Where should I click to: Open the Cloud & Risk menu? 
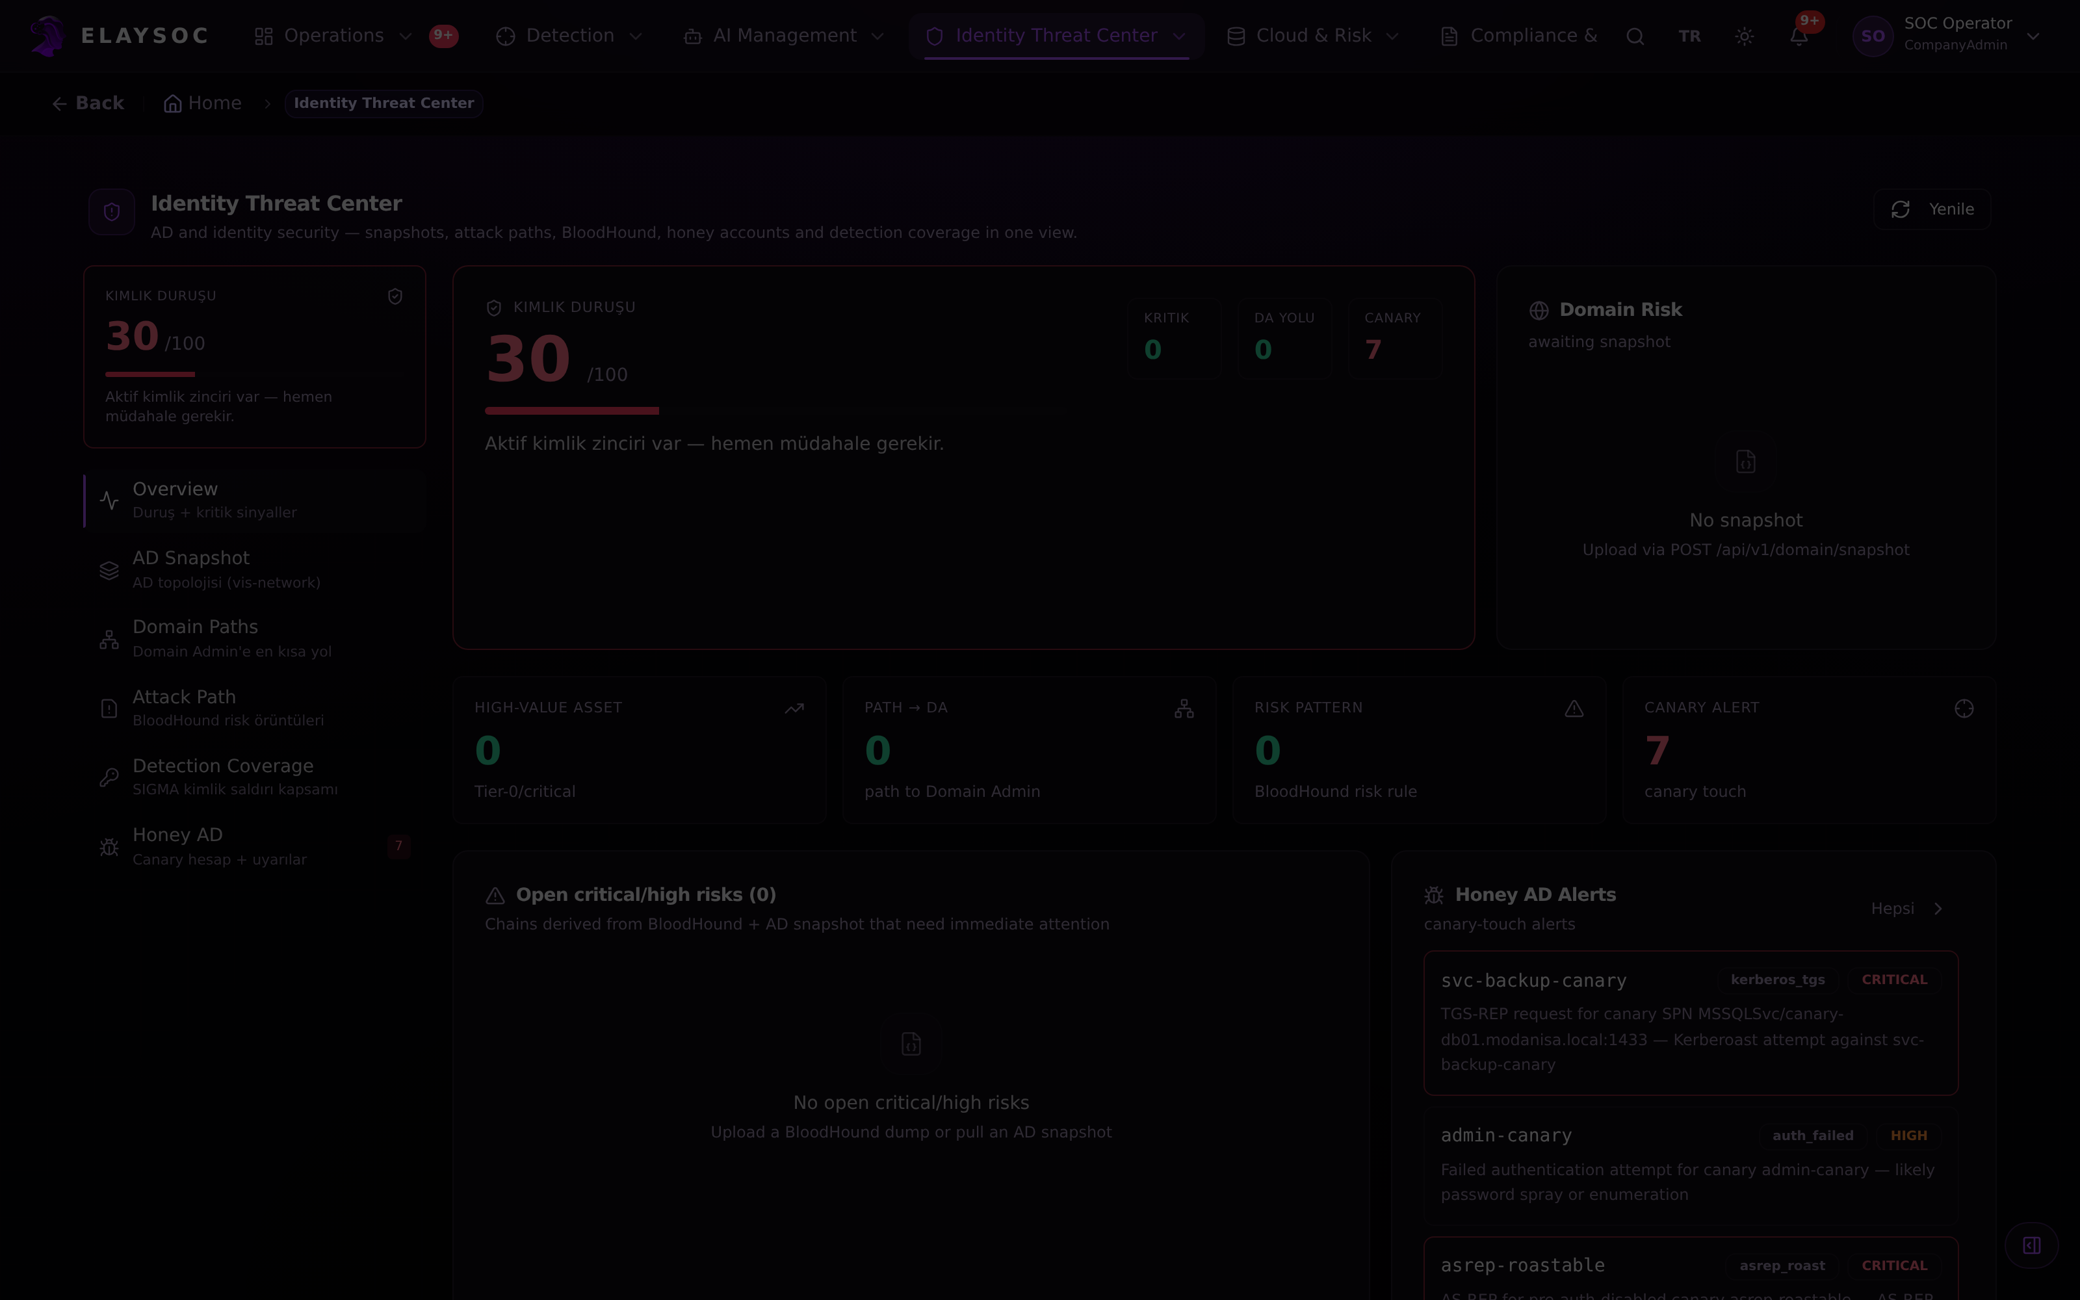coord(1313,36)
